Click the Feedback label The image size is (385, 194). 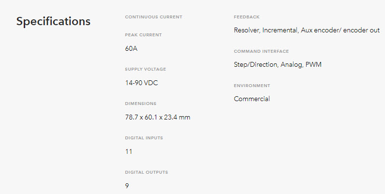pyautogui.click(x=247, y=17)
